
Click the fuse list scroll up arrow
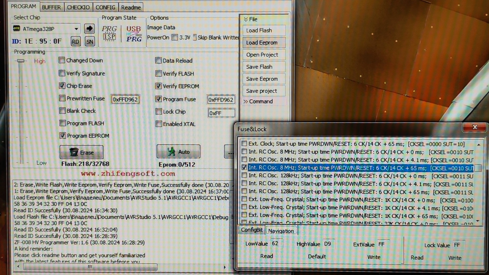(479, 145)
